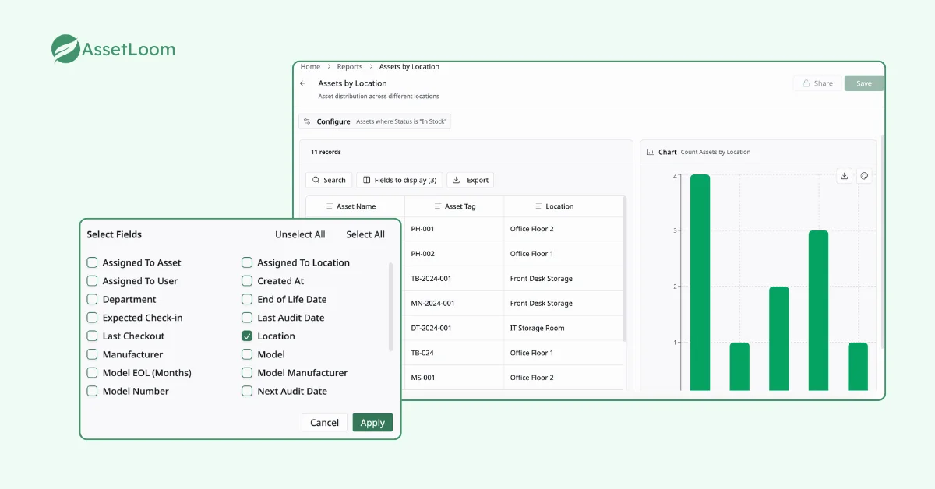Viewport: 935px width, 489px height.
Task: Cancel the Select Fields dialog
Action: [324, 423]
